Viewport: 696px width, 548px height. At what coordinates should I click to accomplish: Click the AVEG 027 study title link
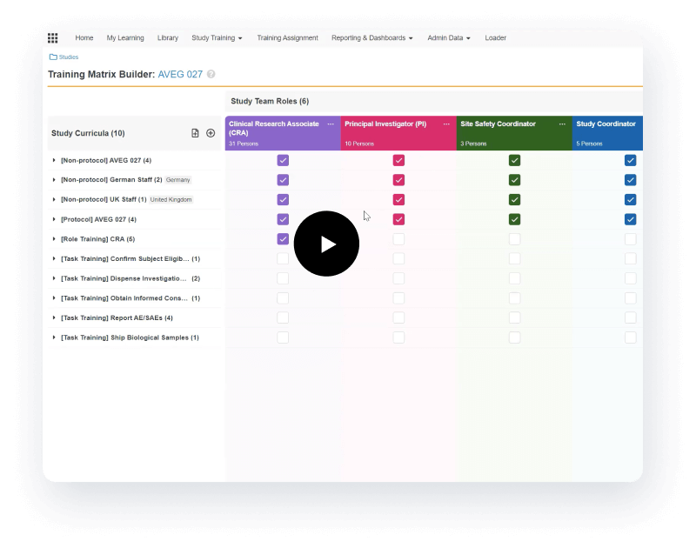pyautogui.click(x=180, y=75)
